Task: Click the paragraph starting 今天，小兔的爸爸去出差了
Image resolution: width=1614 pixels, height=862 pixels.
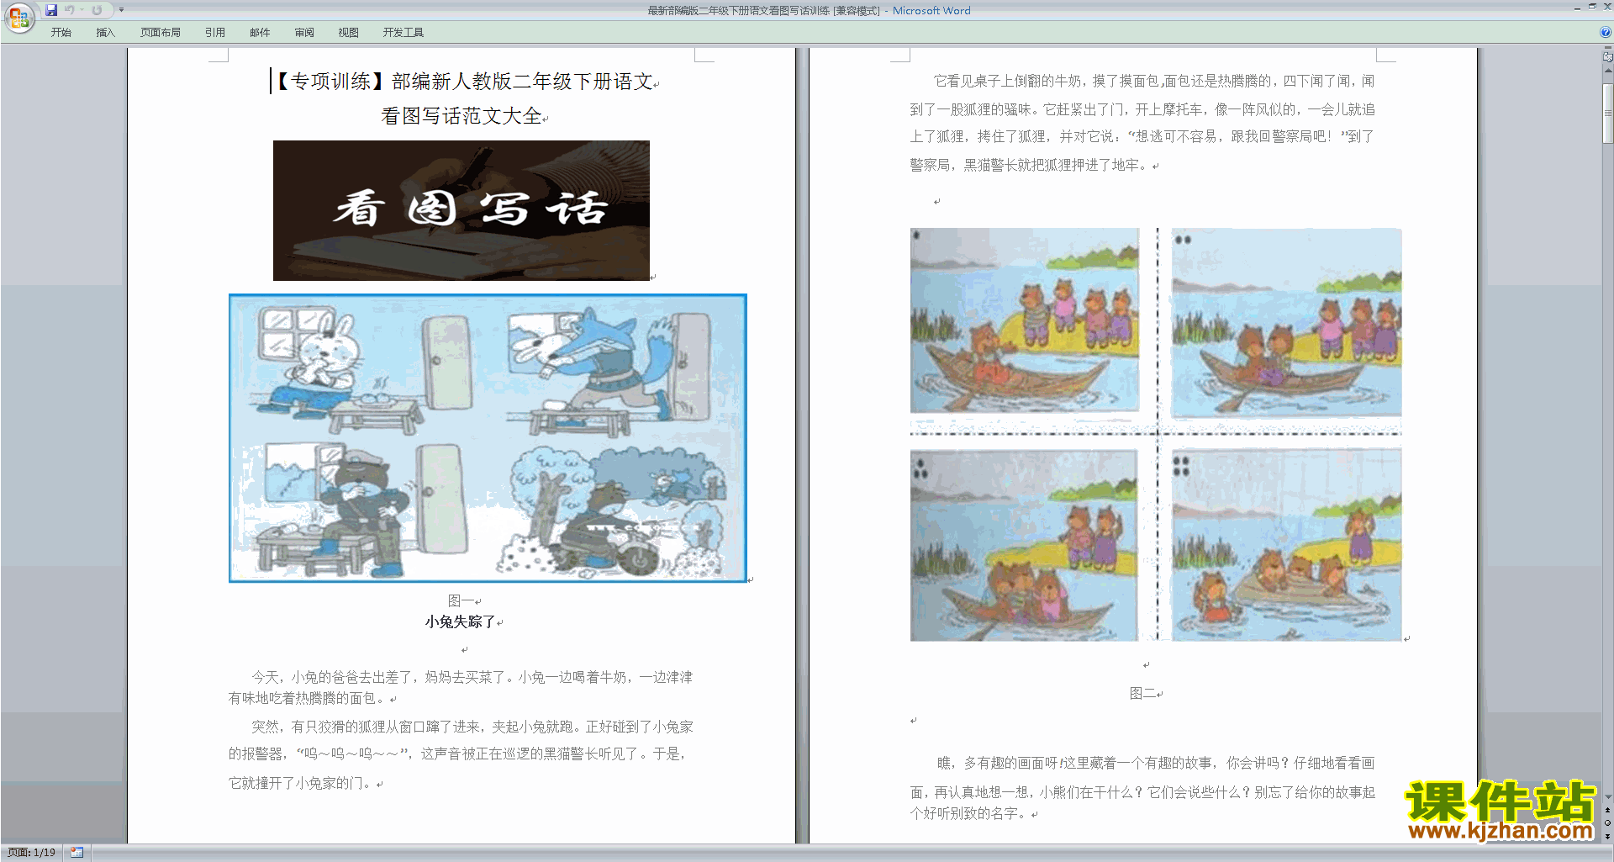Action: click(461, 687)
